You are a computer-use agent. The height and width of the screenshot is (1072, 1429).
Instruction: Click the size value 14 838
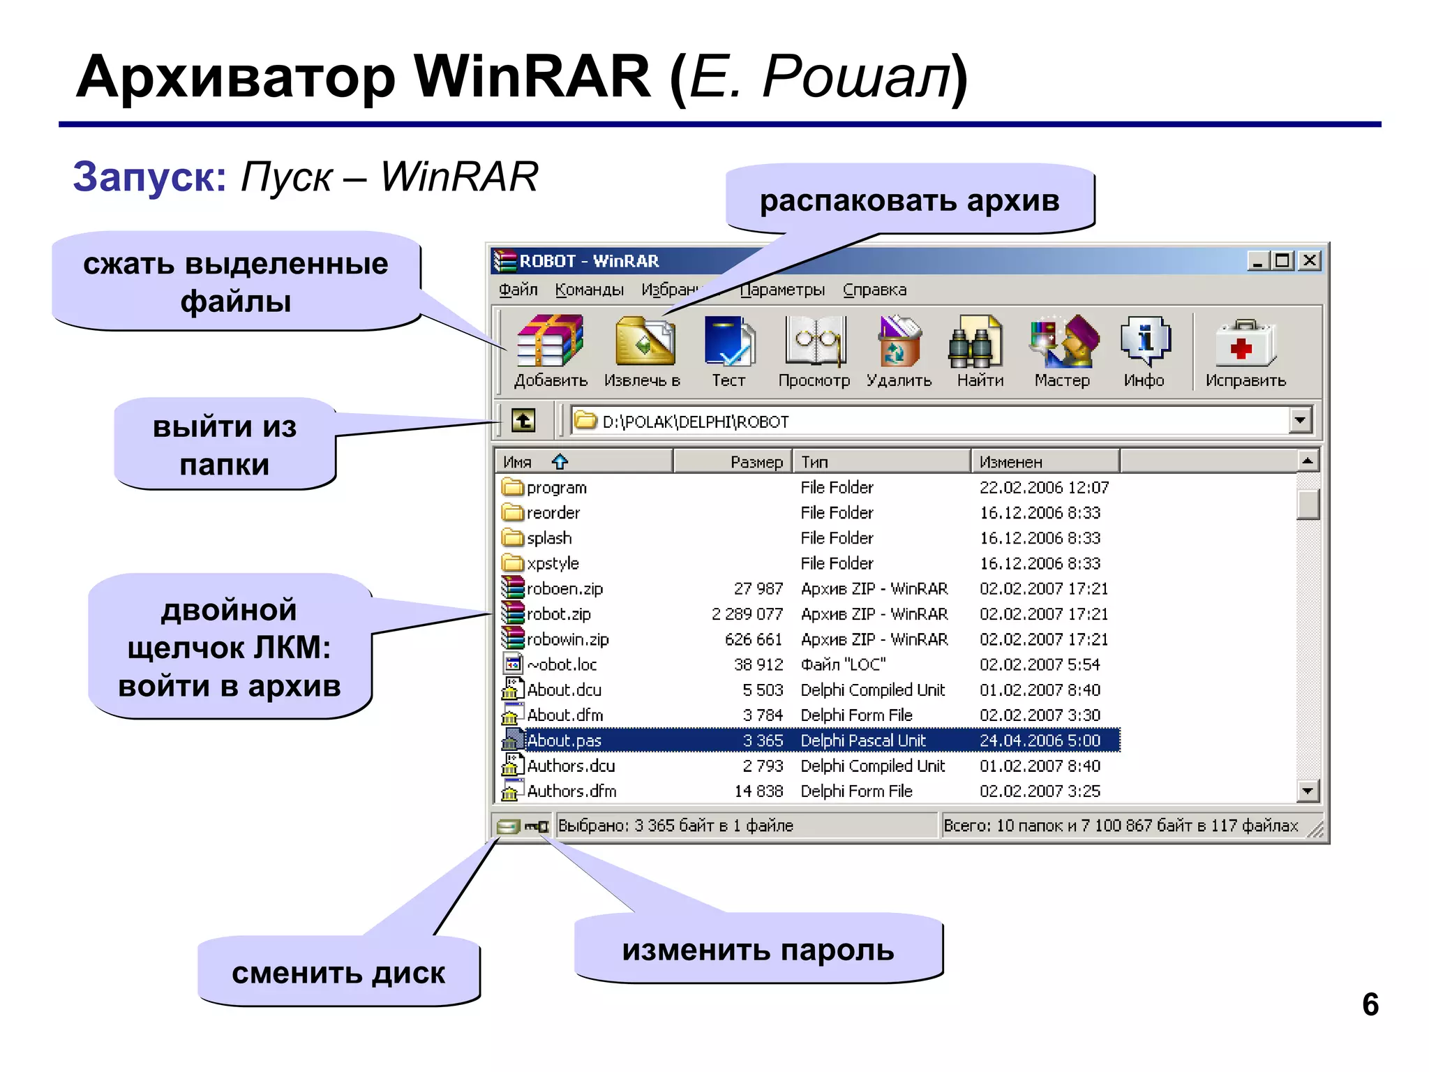tap(758, 790)
